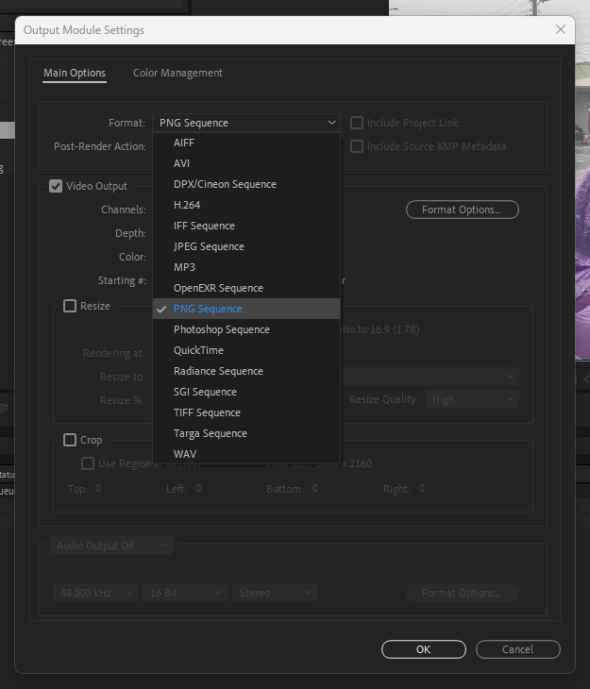This screenshot has height=689, width=590.
Task: Select OpenEXR Sequence option
Action: pyautogui.click(x=218, y=288)
